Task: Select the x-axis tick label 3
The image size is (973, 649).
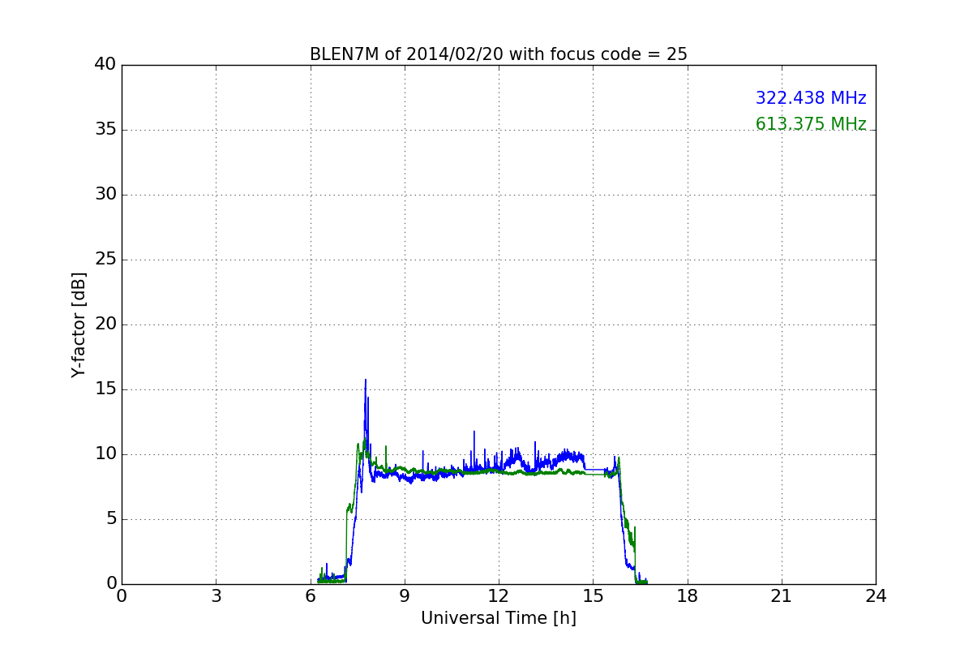Action: tap(216, 596)
